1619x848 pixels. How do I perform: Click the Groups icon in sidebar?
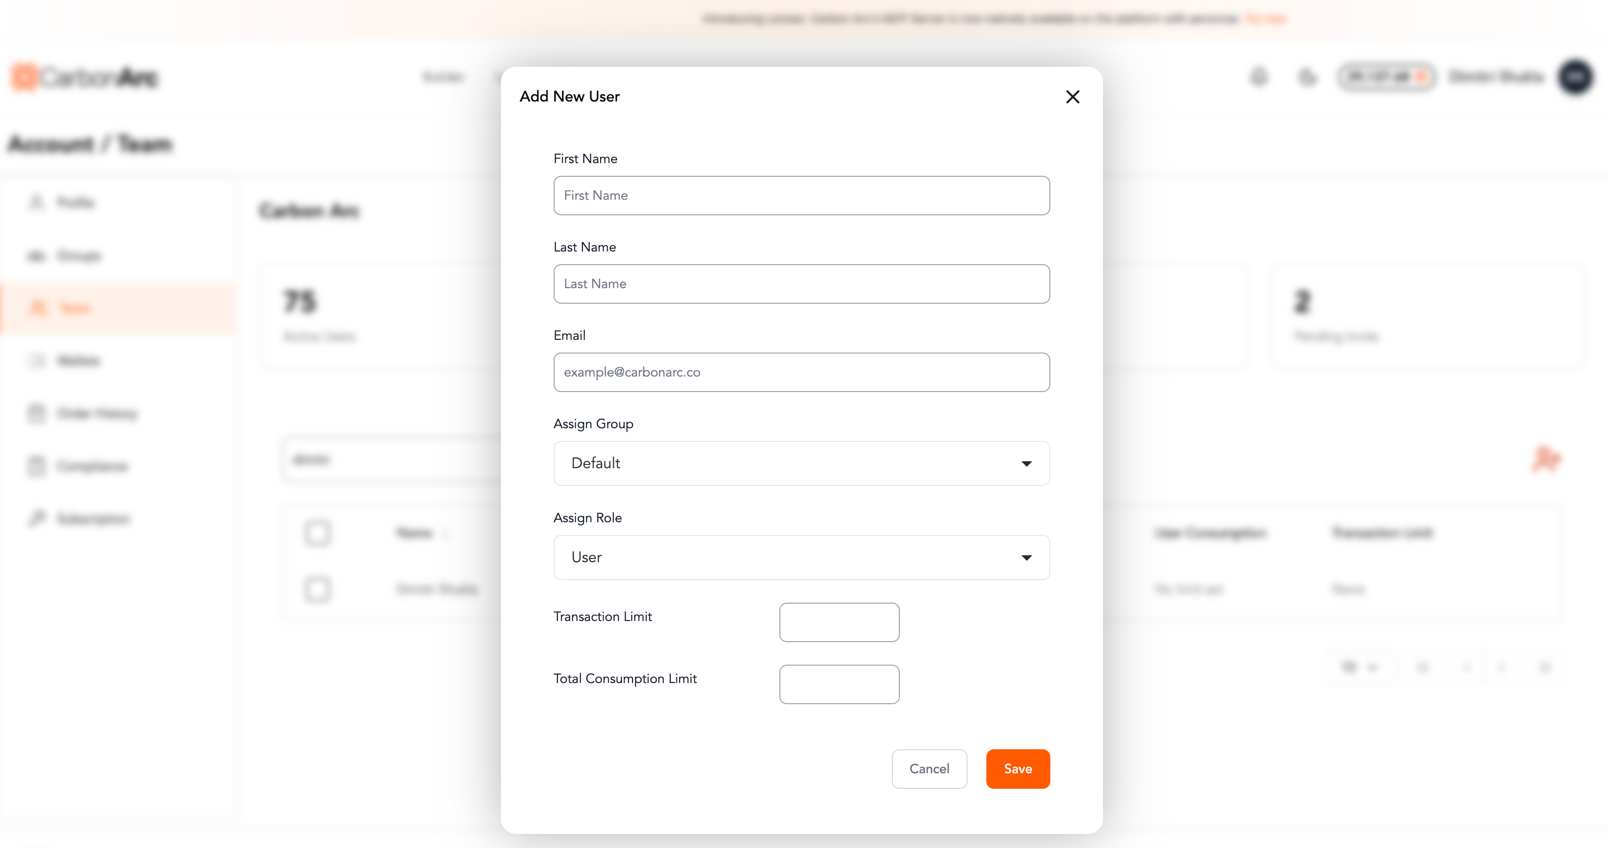pyautogui.click(x=36, y=256)
